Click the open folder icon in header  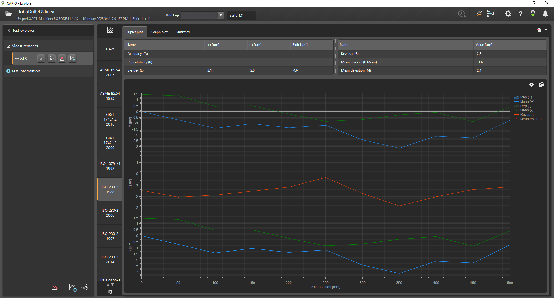[8, 14]
